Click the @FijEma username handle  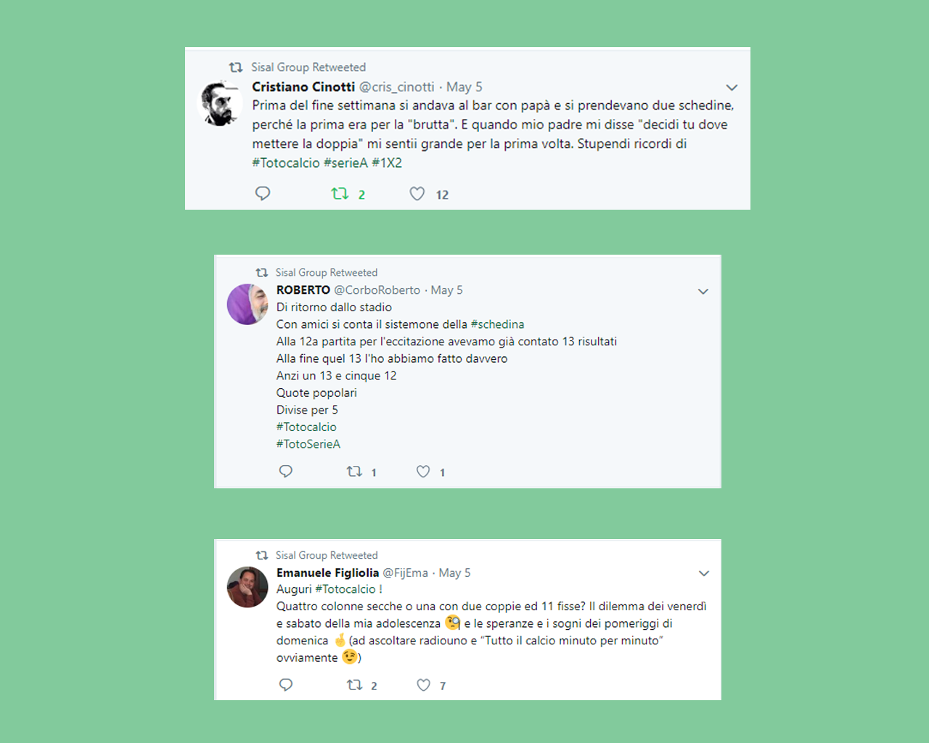pyautogui.click(x=405, y=573)
